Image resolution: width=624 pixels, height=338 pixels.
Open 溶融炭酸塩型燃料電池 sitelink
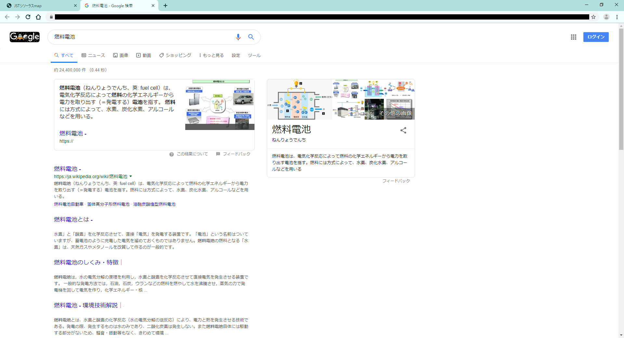[x=154, y=204]
